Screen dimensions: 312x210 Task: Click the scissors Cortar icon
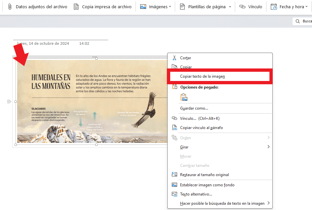(x=174, y=58)
